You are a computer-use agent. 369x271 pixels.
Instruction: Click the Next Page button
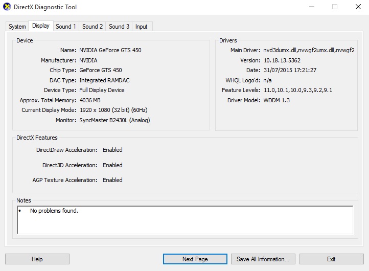(x=195, y=259)
